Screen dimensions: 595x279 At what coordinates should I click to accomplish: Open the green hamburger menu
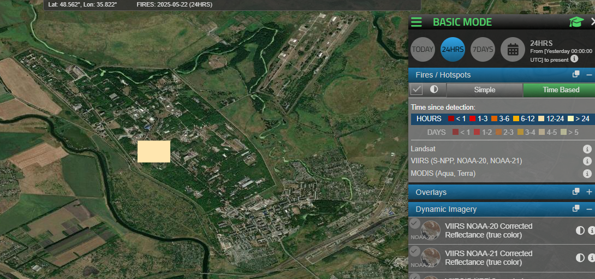[416, 22]
